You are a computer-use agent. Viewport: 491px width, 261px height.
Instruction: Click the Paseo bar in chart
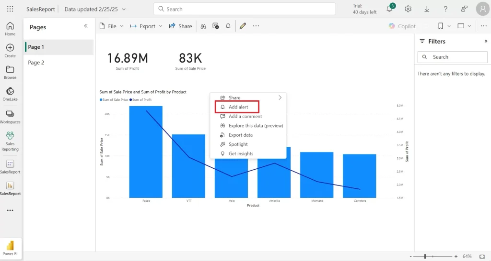[x=146, y=152]
